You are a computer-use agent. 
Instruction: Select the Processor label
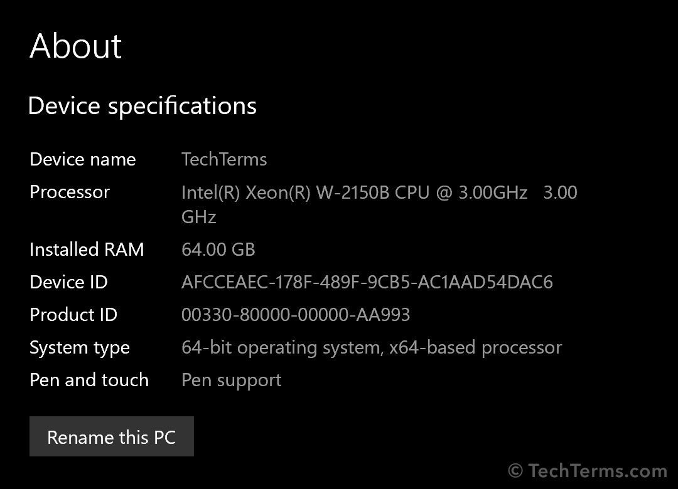coord(70,192)
